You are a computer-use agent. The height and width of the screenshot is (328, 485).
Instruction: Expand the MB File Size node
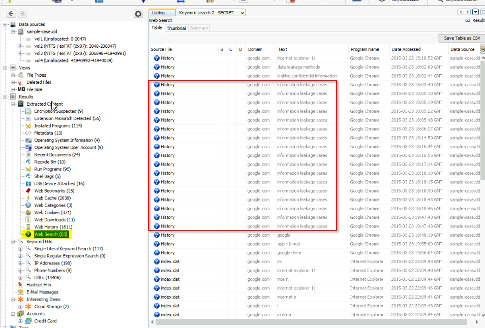tap(13, 89)
